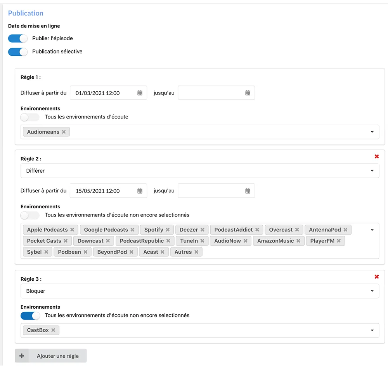Open the Bloquer action dropdown
This screenshot has height=369, width=388.
(x=199, y=291)
